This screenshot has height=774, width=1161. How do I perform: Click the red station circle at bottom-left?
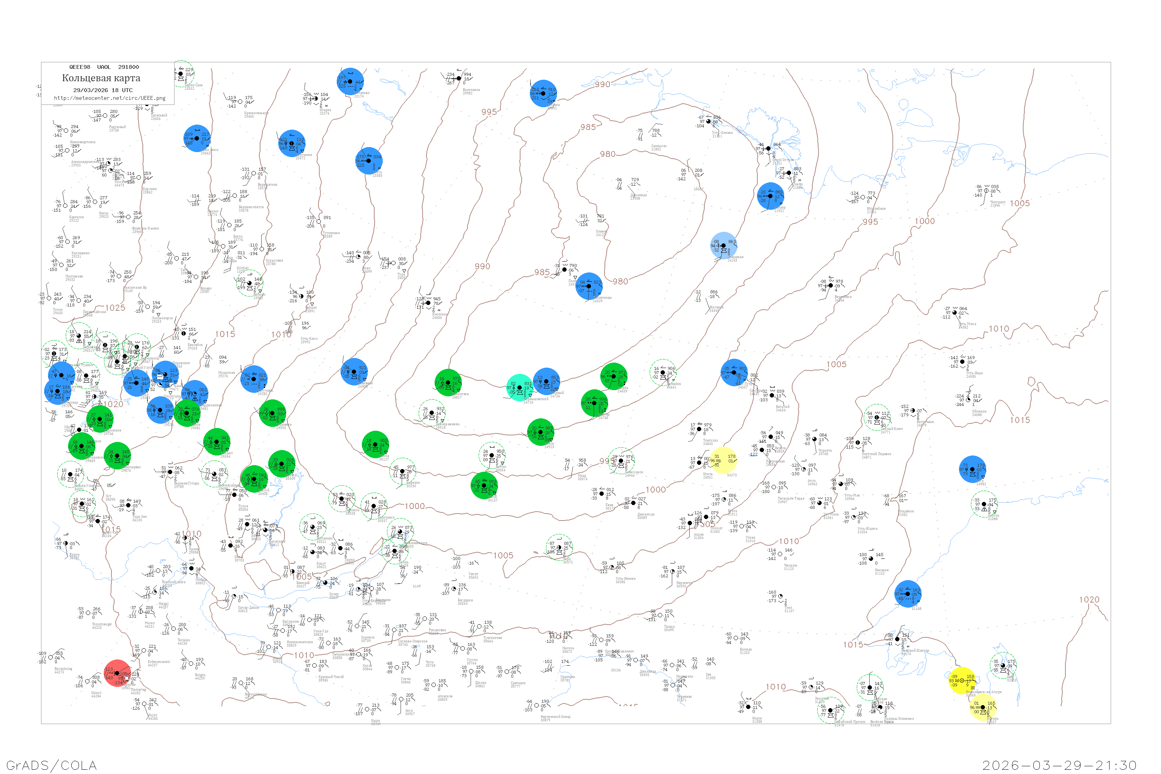coord(118,673)
